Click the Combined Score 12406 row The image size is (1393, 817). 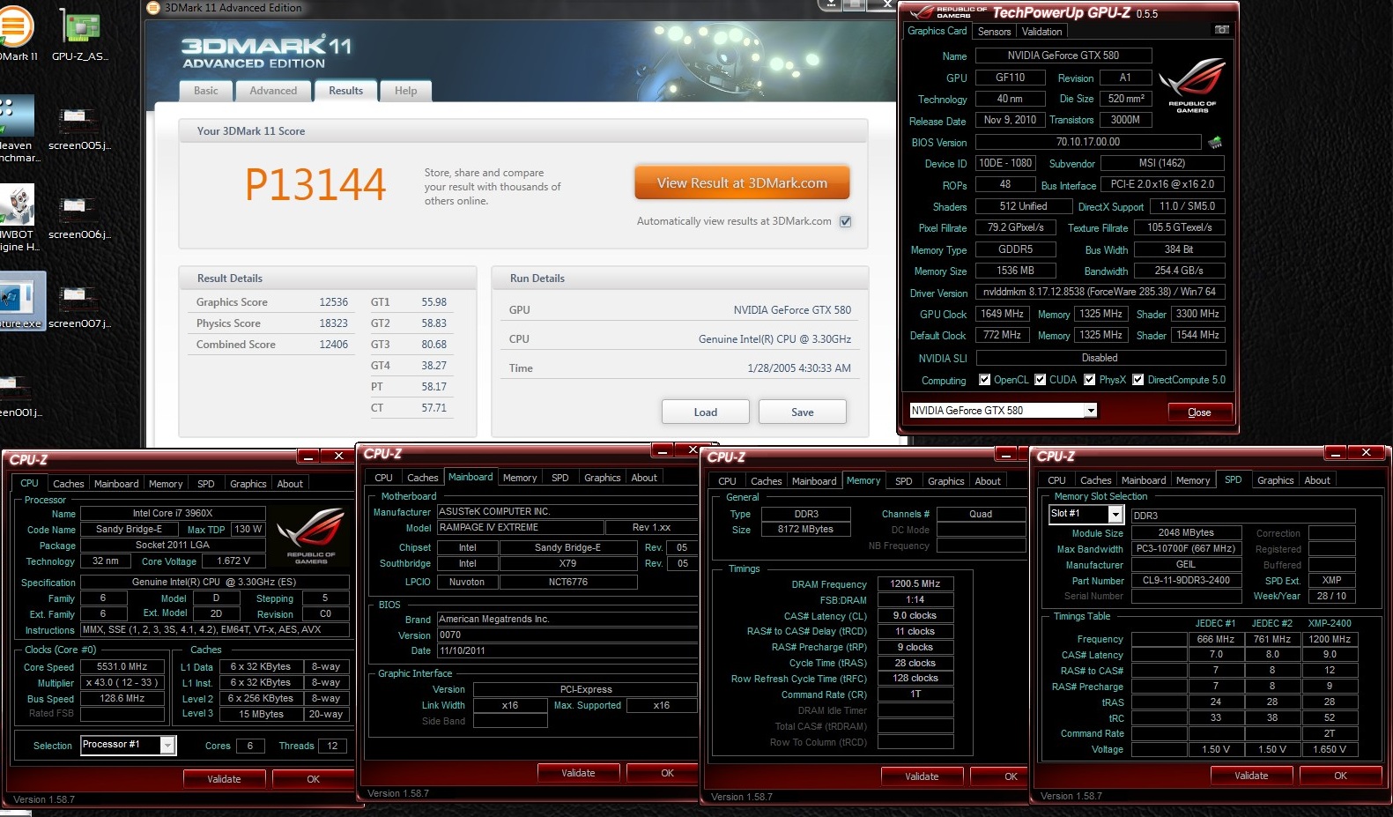point(272,345)
